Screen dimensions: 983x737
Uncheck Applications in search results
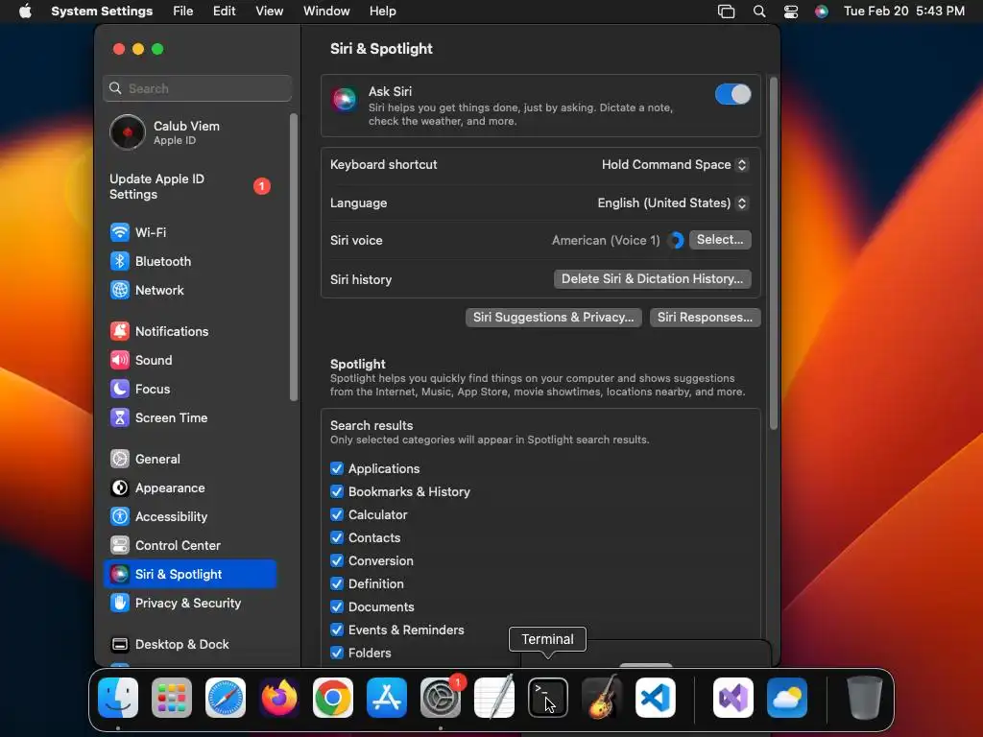[337, 468]
